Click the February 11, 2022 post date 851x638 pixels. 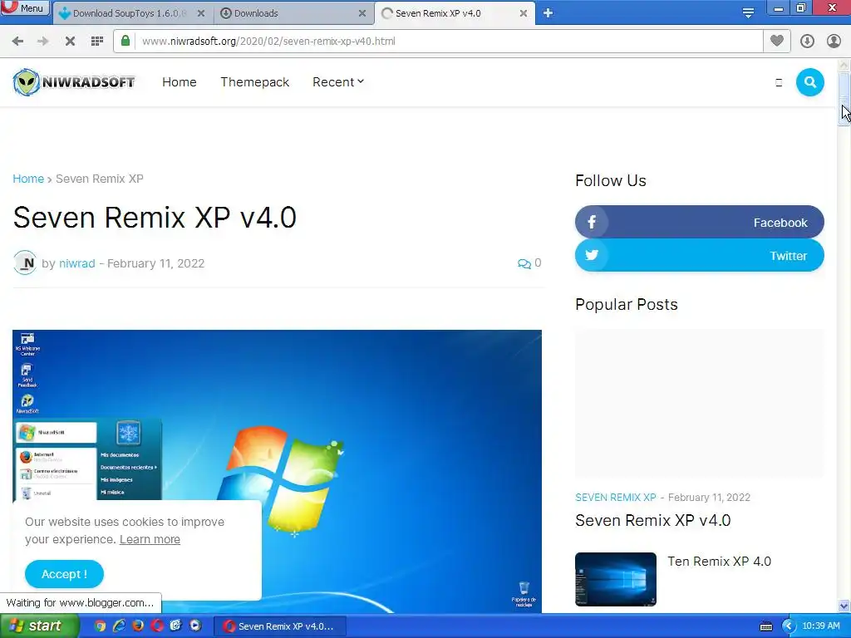[x=155, y=263]
